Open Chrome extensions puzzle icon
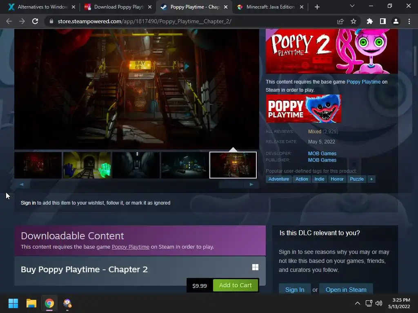 (370, 21)
